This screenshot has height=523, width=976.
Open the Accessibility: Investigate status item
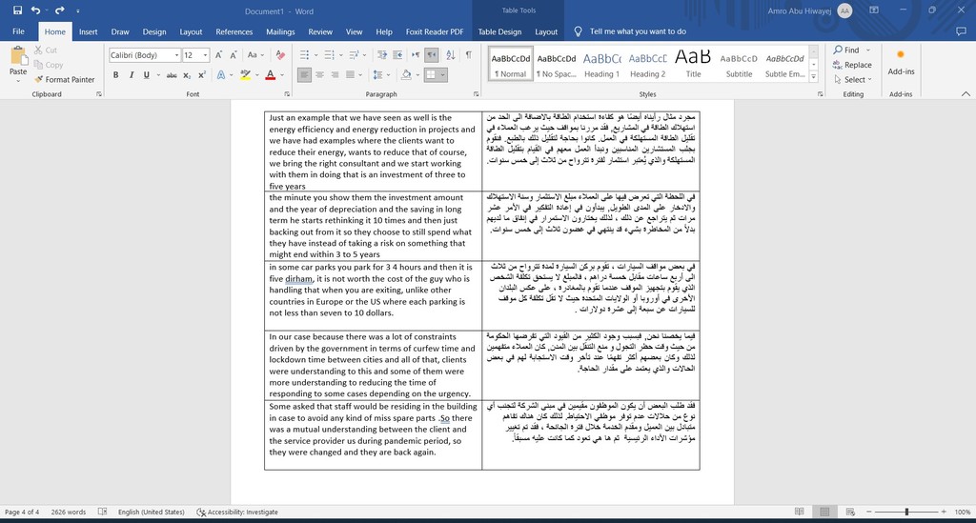pos(237,512)
